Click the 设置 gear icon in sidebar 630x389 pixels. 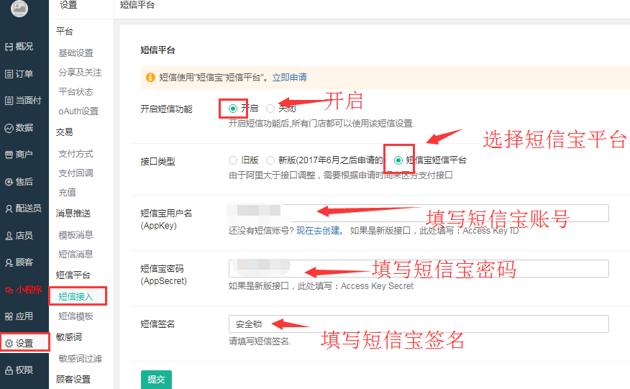click(x=9, y=343)
